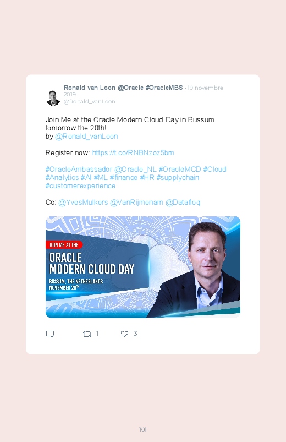Like the tweet with heart icon
Viewport: 286px width, 442px height.
tap(124, 334)
